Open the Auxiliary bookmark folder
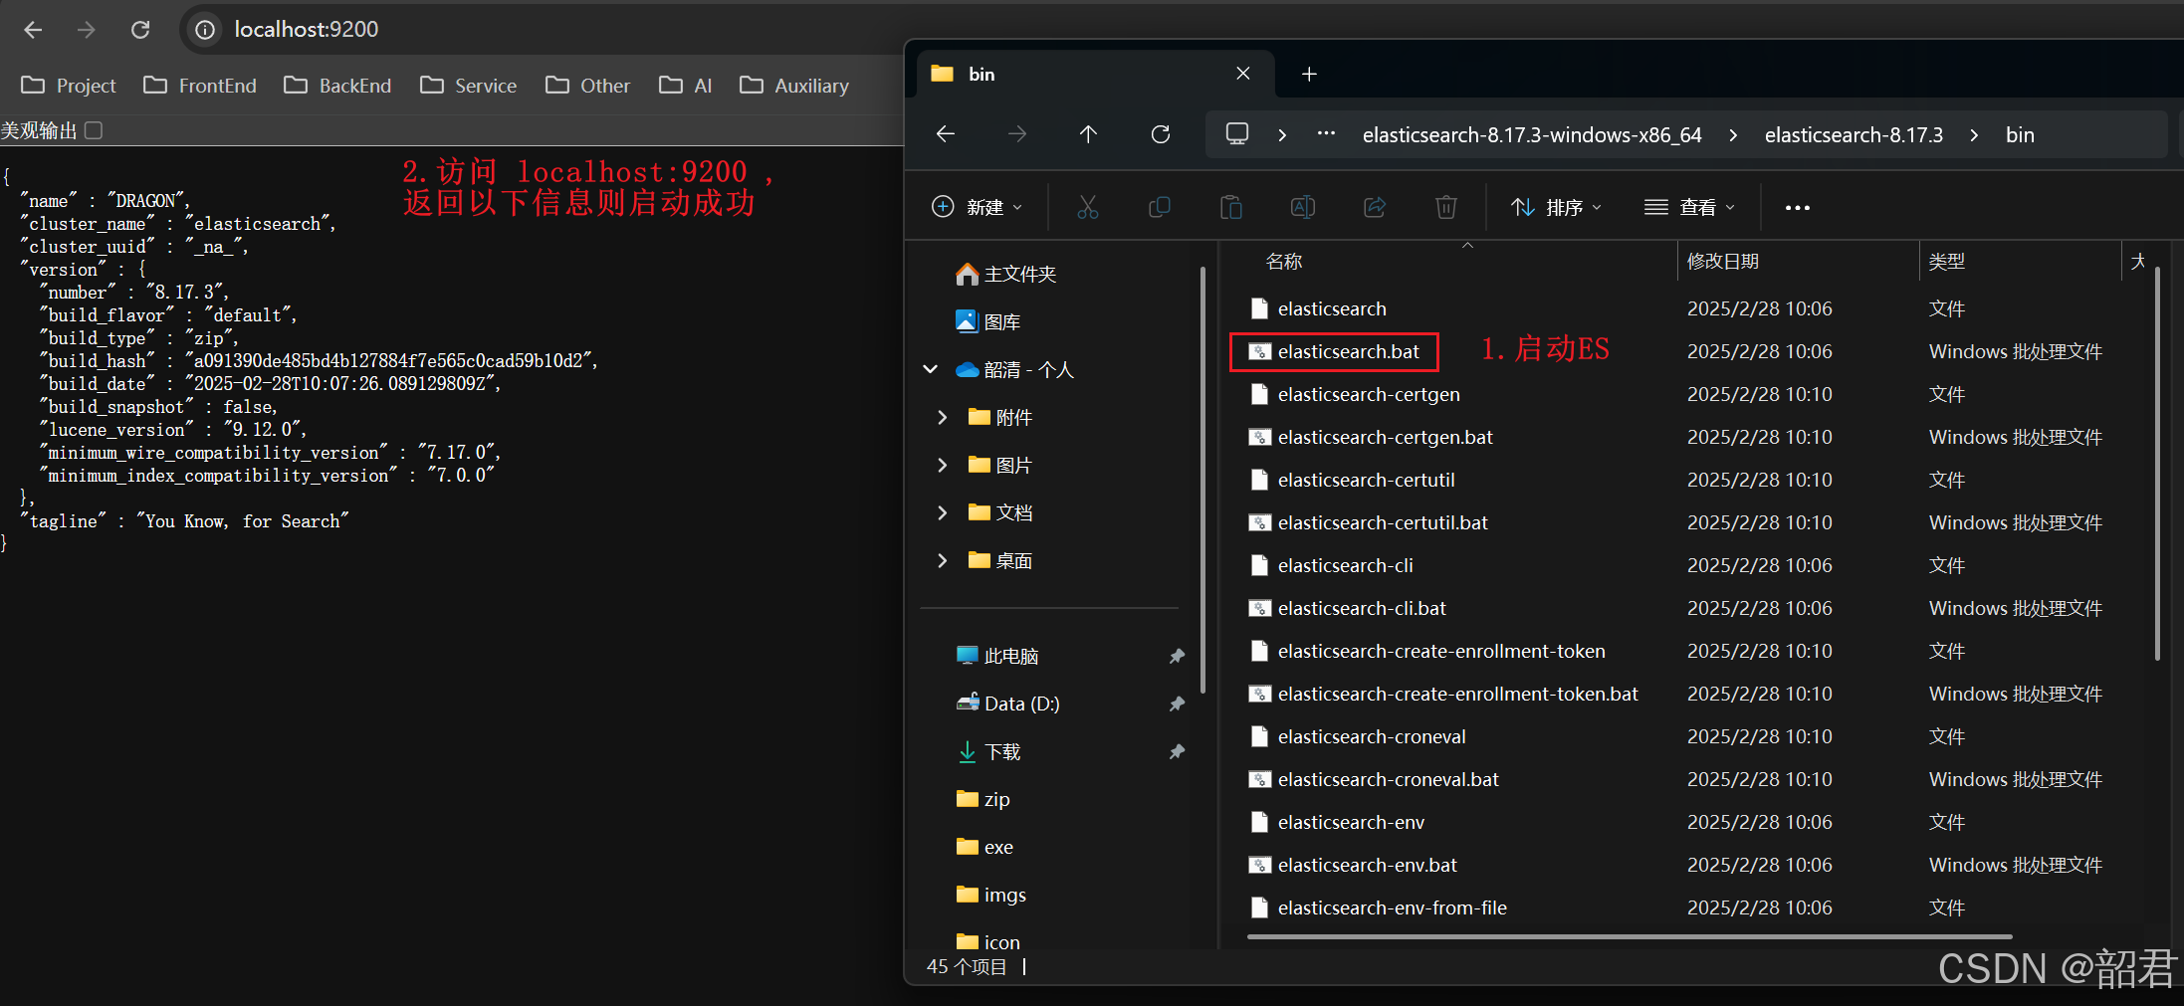 click(x=793, y=86)
